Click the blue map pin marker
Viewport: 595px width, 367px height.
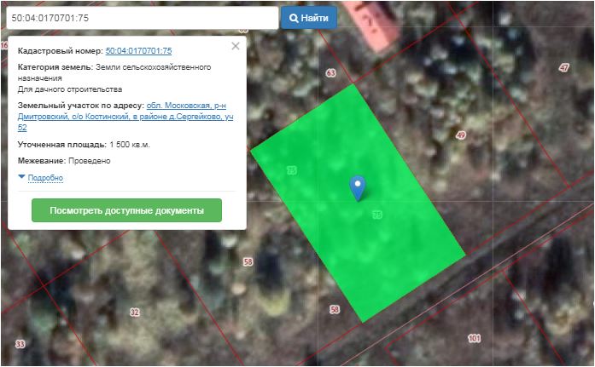[x=359, y=186]
